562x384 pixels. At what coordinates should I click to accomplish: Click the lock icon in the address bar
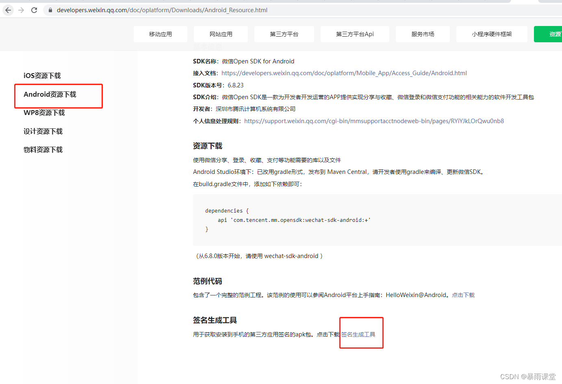(x=50, y=10)
